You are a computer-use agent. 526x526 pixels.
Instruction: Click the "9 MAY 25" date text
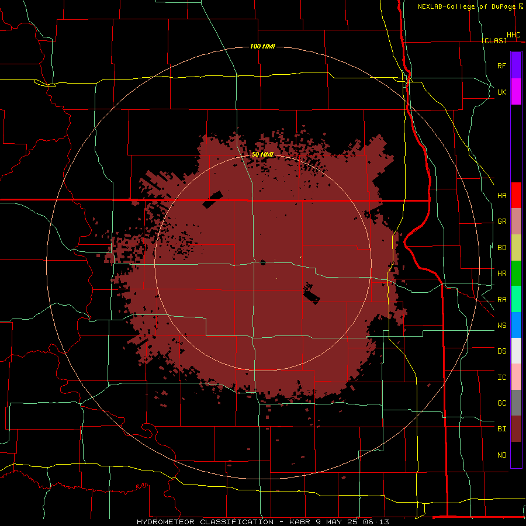coord(337,522)
